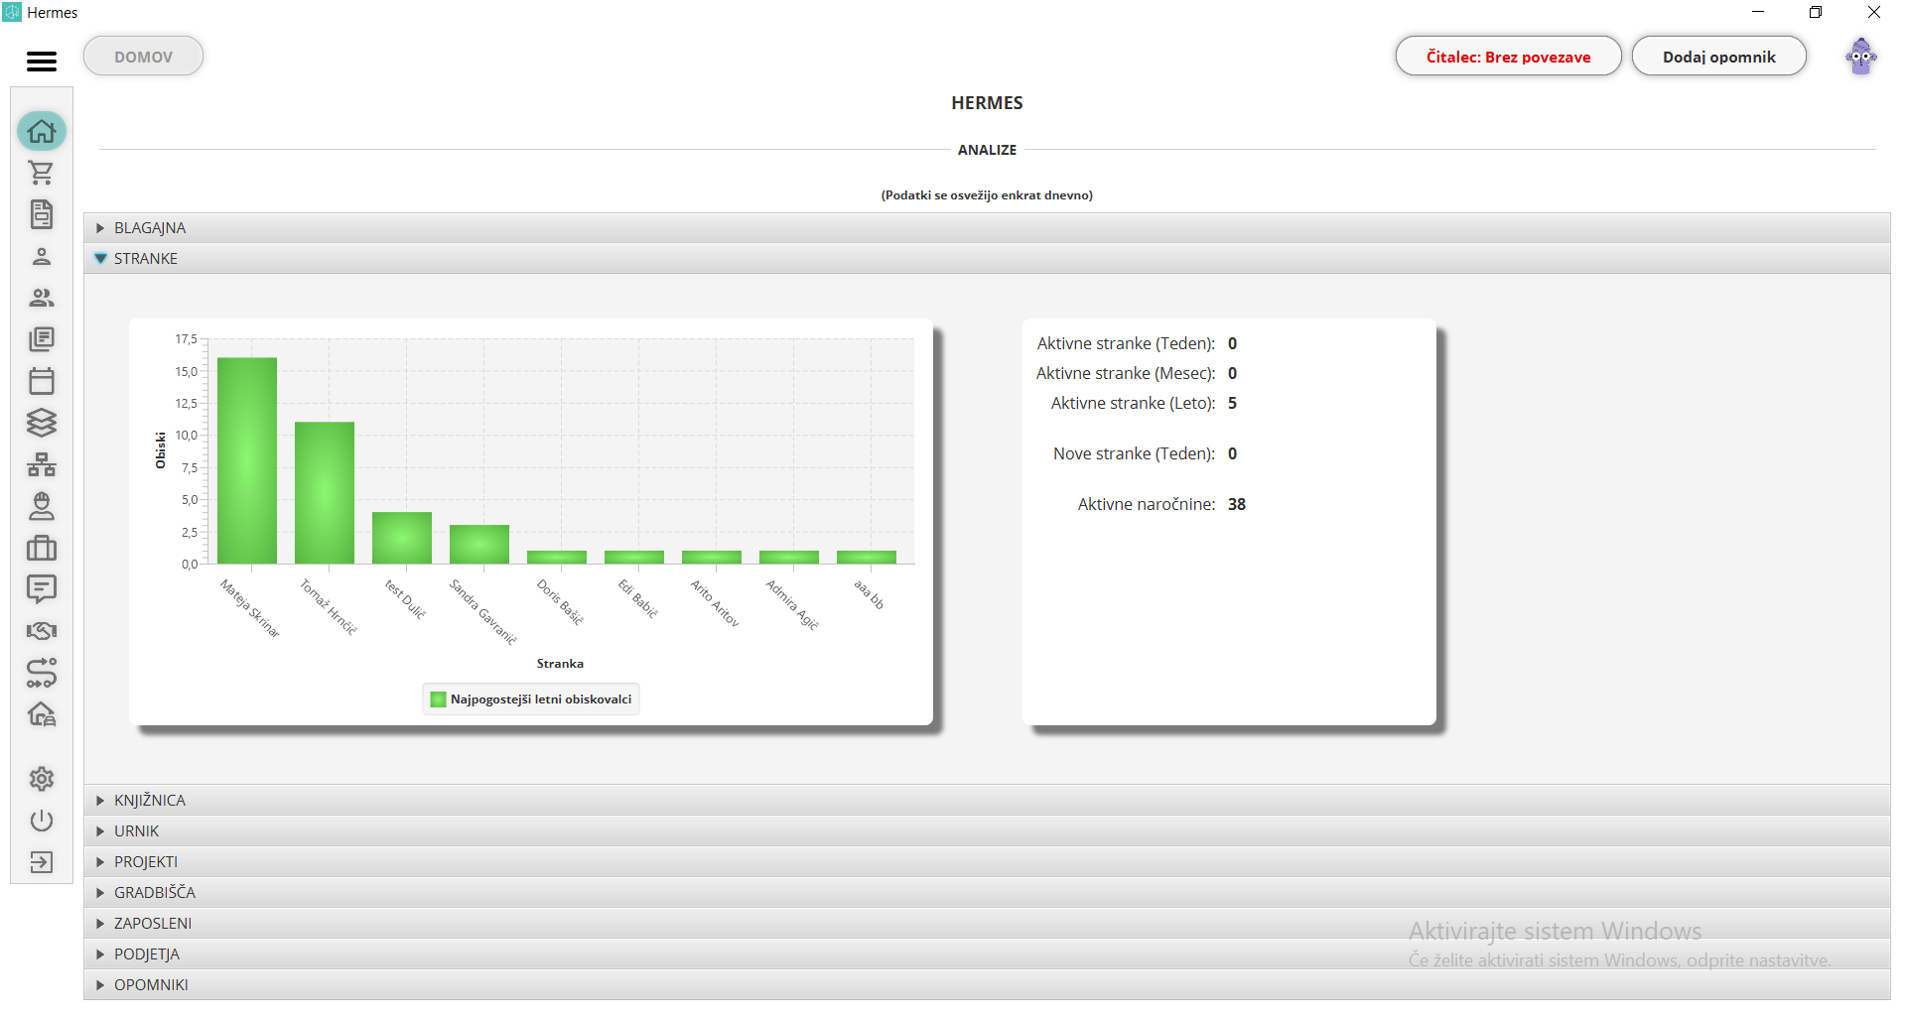
Task: Open the chat message sidebar icon
Action: click(42, 589)
